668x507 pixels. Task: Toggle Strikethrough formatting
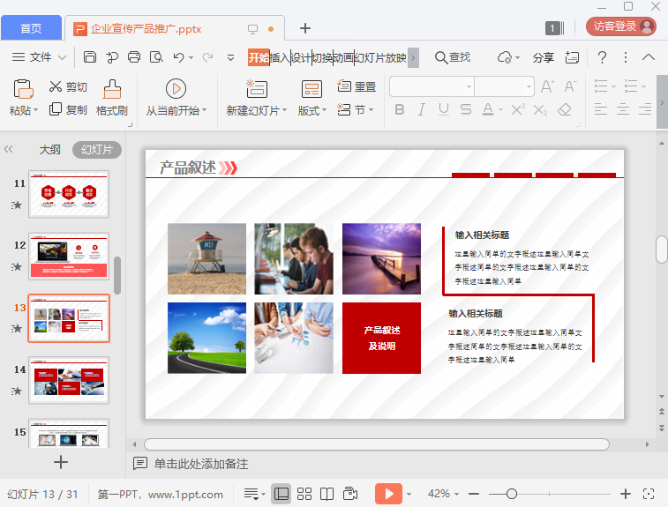(466, 110)
